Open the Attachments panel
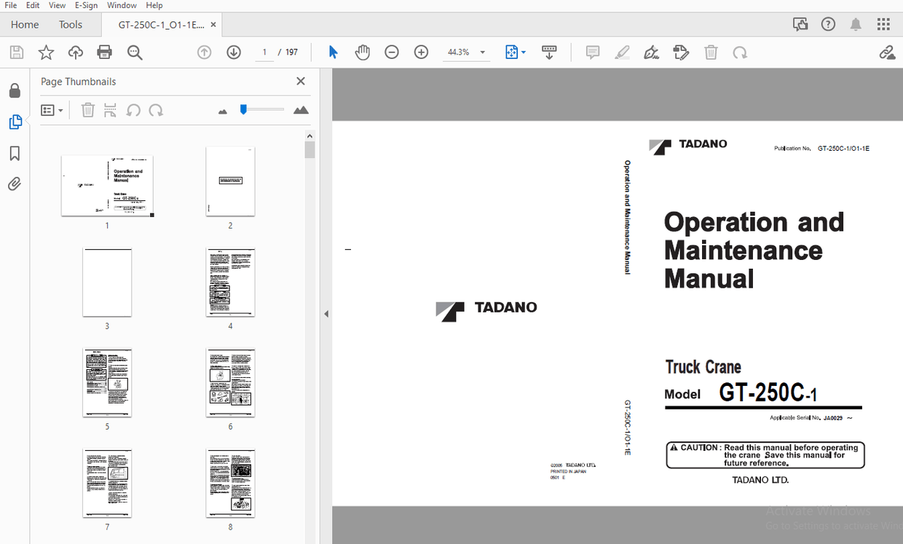The image size is (903, 544). [15, 184]
